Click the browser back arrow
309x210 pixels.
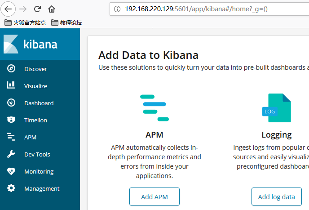coord(9,9)
